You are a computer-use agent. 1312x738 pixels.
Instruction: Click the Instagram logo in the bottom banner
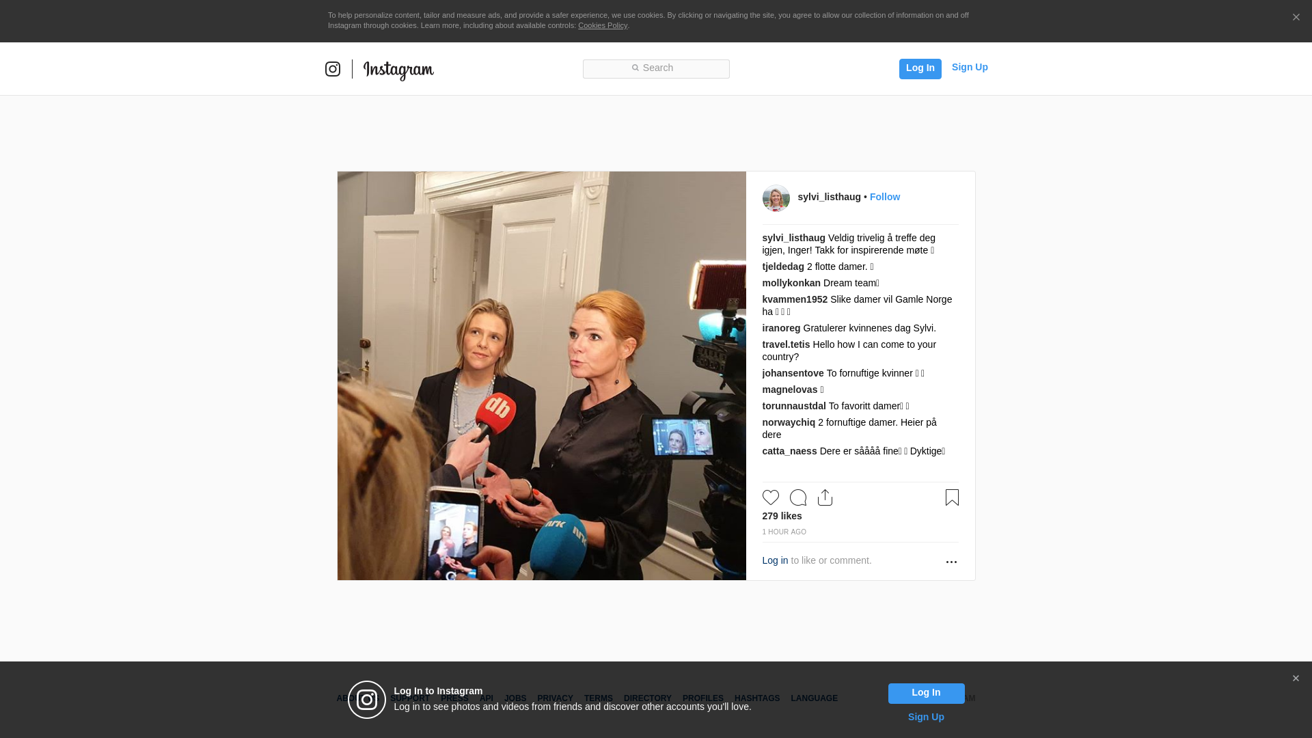(x=367, y=700)
